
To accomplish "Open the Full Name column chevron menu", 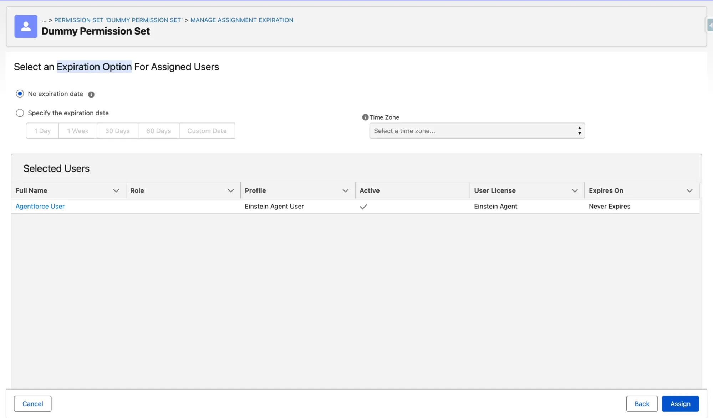I will coord(116,191).
